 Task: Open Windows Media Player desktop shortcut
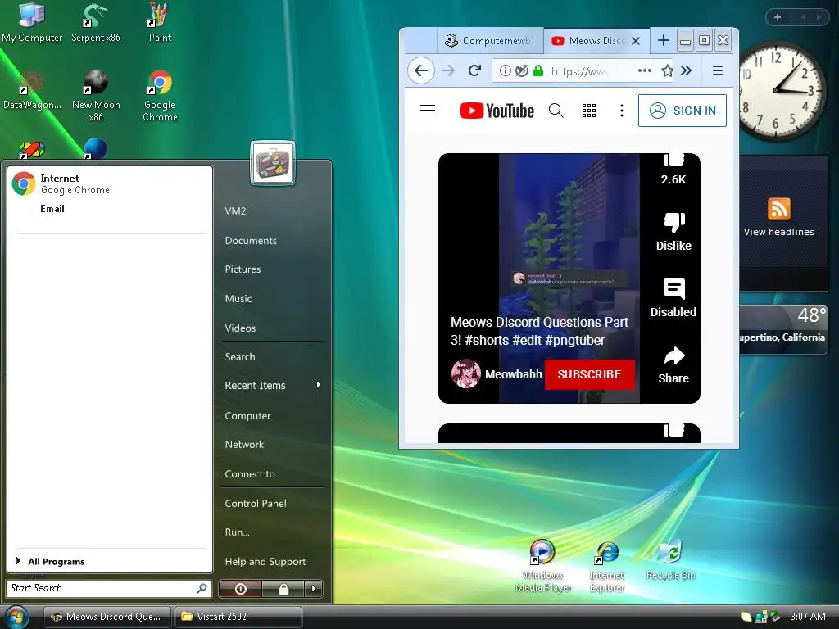pos(542,565)
